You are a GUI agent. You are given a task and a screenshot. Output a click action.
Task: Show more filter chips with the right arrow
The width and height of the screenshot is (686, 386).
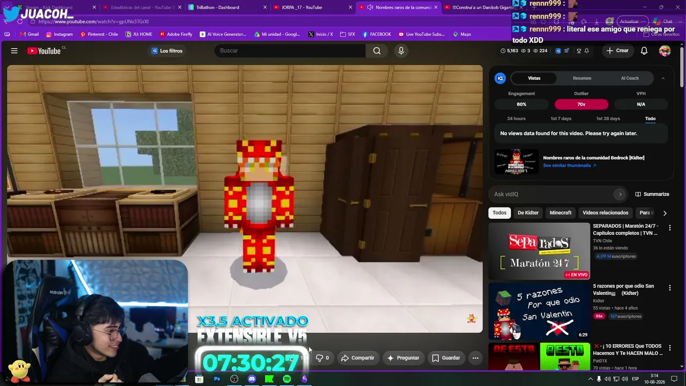(665, 213)
